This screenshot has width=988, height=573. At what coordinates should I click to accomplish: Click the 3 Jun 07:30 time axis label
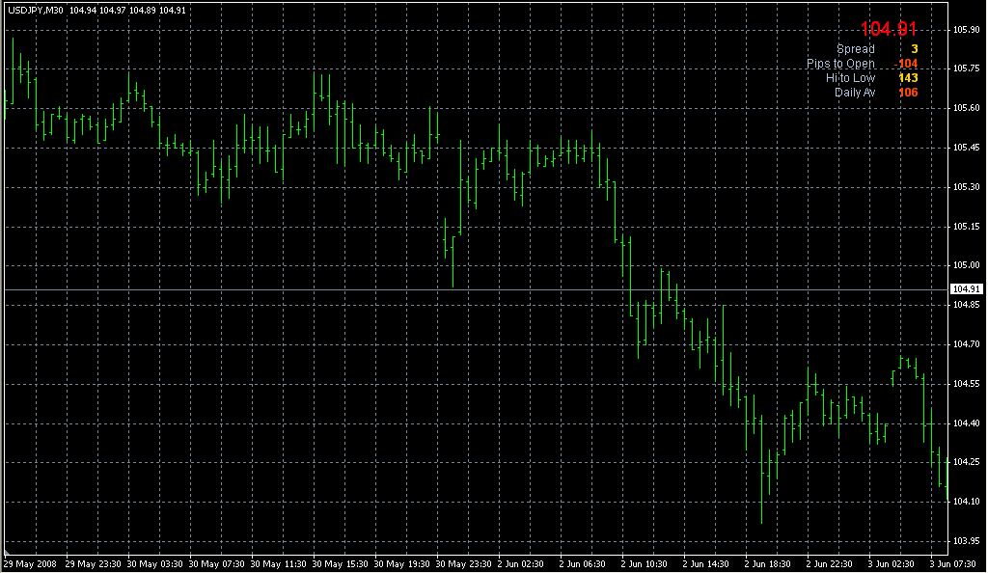click(952, 564)
